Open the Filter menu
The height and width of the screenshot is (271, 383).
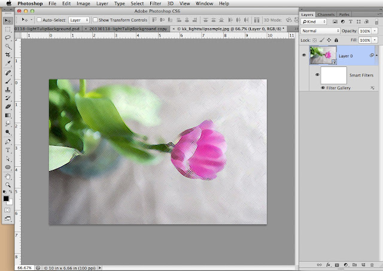[x=154, y=4]
